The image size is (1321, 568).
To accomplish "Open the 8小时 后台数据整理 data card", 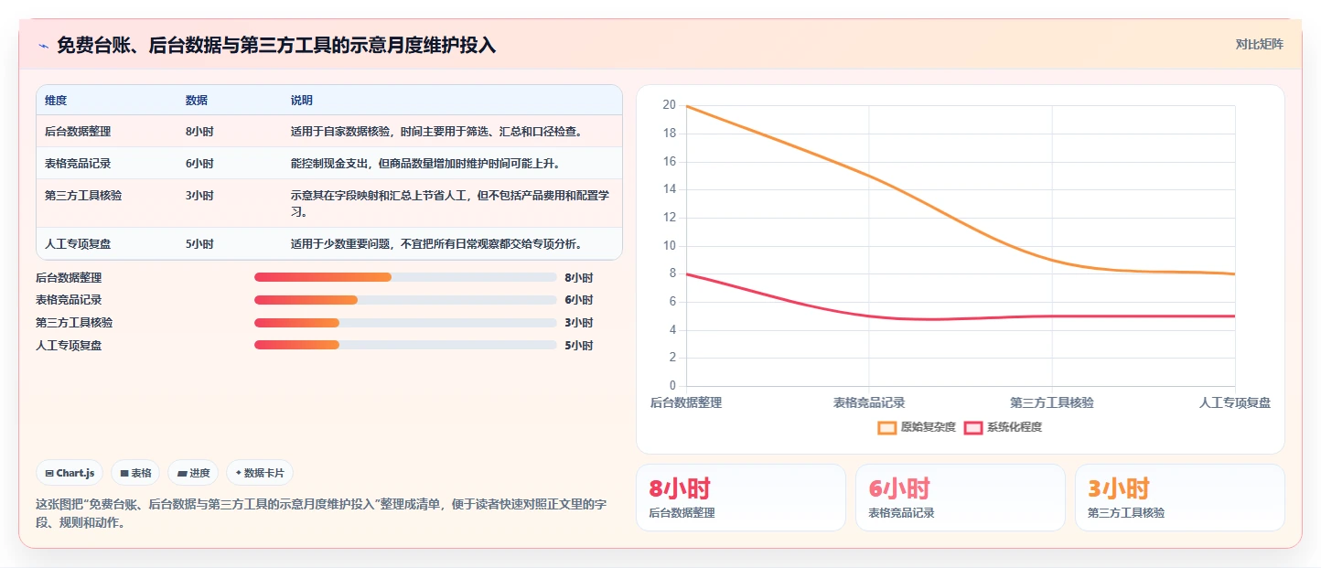I will [x=741, y=498].
